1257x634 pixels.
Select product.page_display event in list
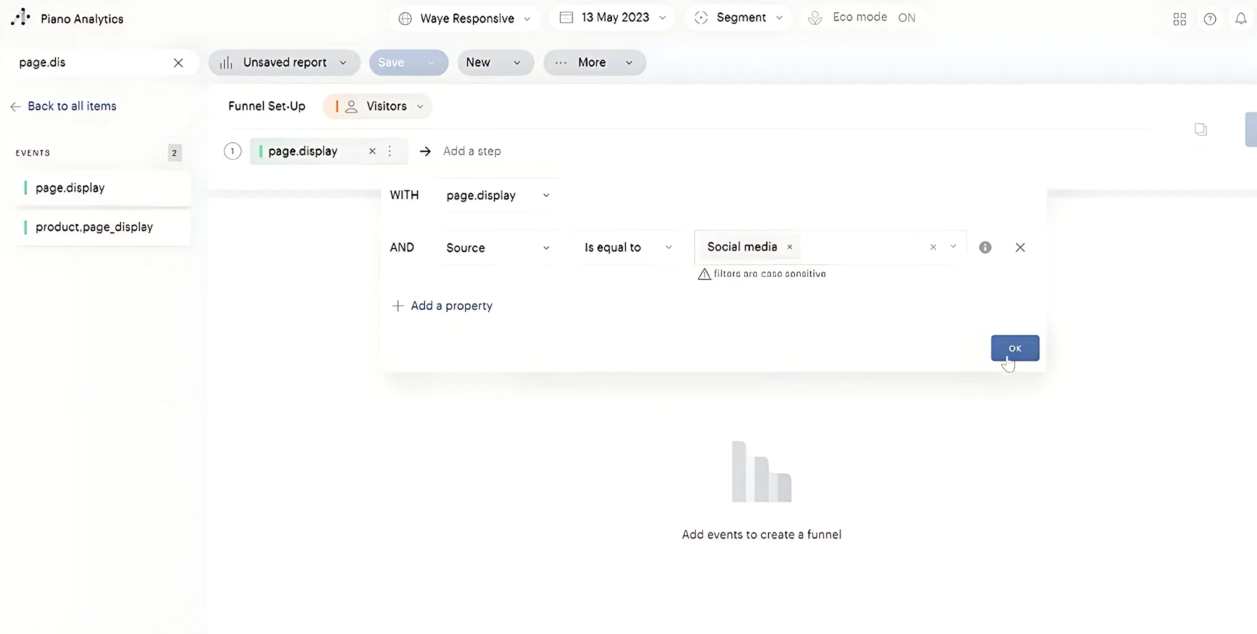coord(94,227)
